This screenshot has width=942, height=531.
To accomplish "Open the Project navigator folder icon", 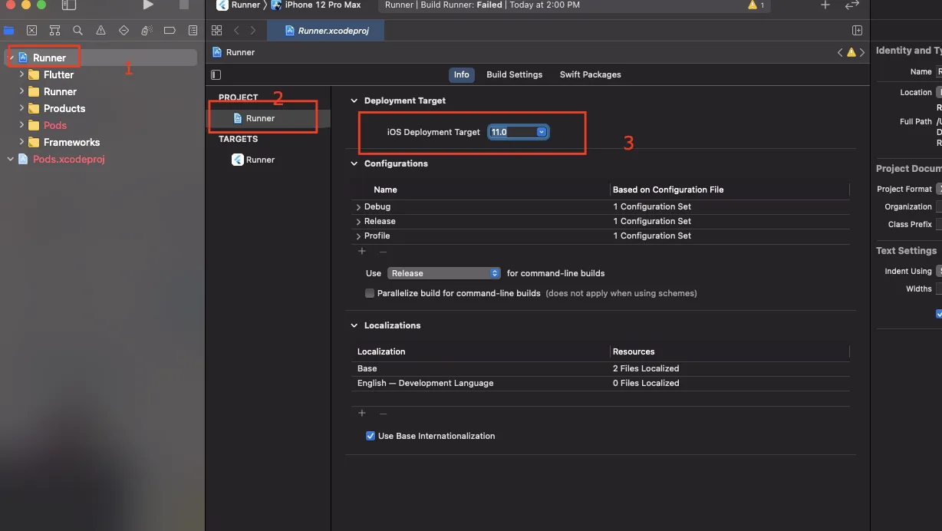I will pos(9,31).
